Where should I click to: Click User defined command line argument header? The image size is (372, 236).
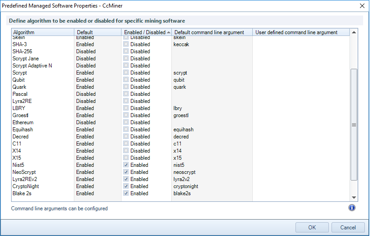301,32
